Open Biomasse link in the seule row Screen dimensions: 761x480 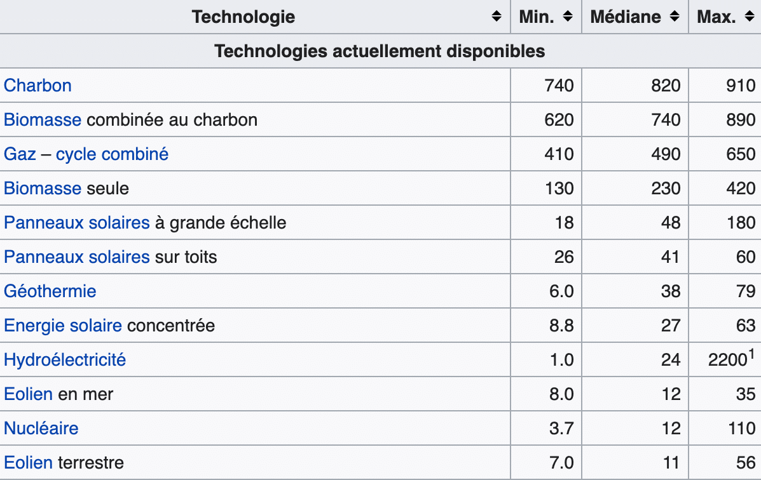pyautogui.click(x=42, y=189)
